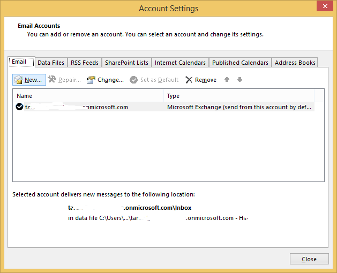The height and width of the screenshot is (273, 337).
Task: Click the Close button at the bottom
Action: pyautogui.click(x=309, y=259)
